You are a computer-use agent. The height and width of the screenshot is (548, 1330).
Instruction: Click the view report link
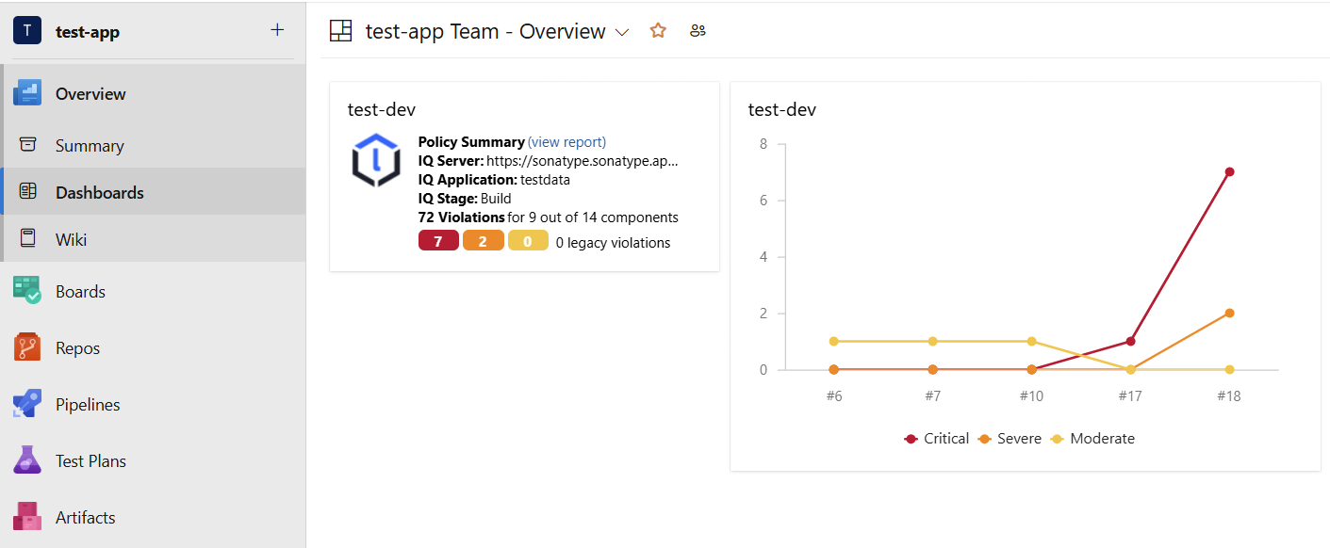tap(566, 142)
